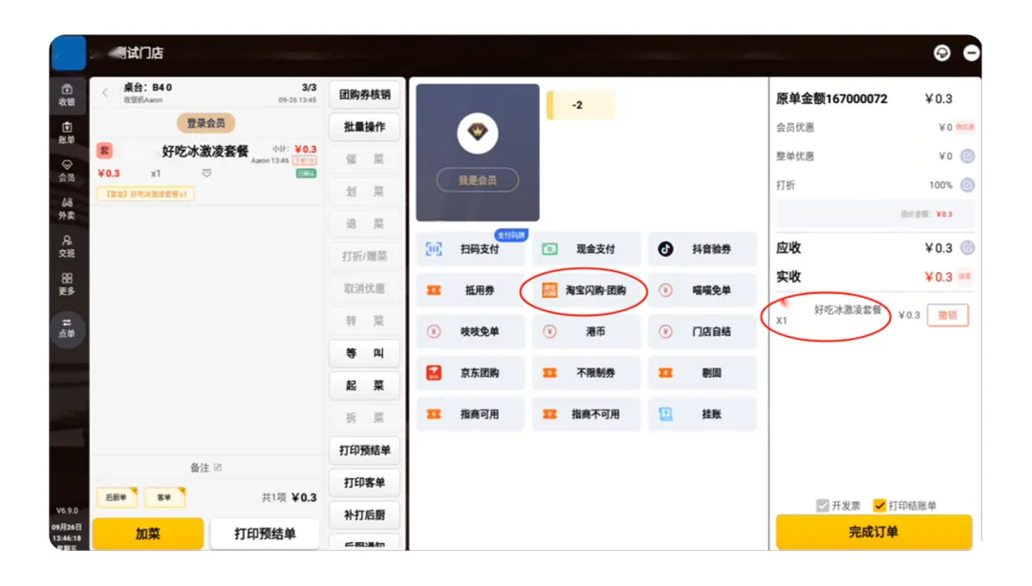Edit the 打折 discount percentage

(967, 185)
